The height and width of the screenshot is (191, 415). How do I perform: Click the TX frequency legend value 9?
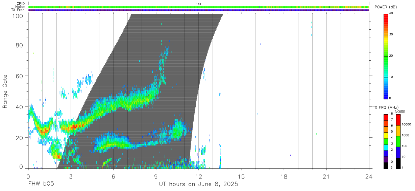pyautogui.click(x=392, y=167)
